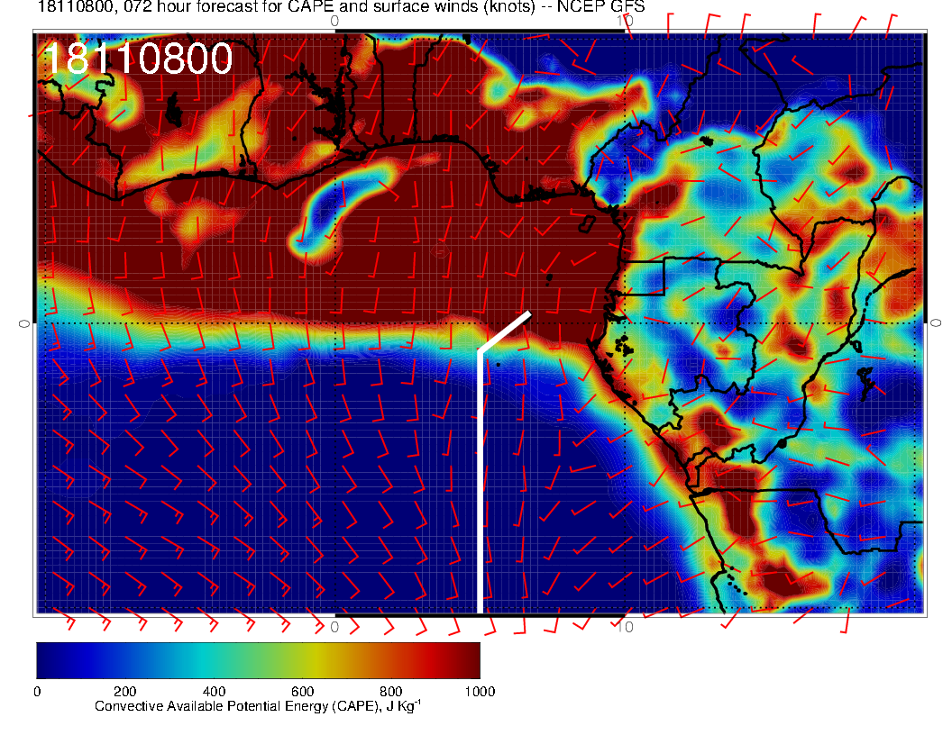Select the forecast title text above the map
The height and width of the screenshot is (735, 952).
pyautogui.click(x=341, y=7)
